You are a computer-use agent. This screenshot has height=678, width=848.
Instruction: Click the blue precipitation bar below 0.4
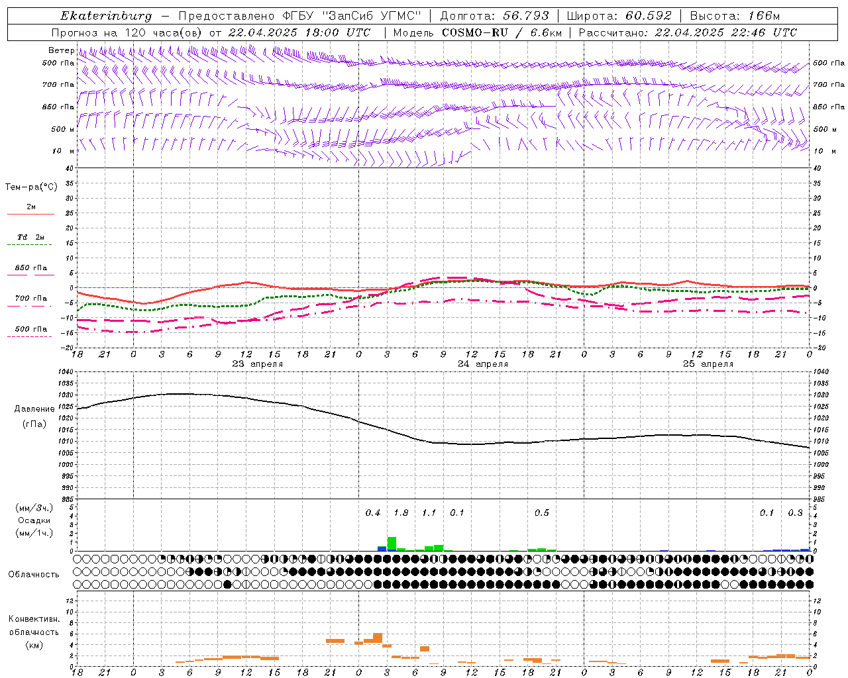pyautogui.click(x=382, y=549)
